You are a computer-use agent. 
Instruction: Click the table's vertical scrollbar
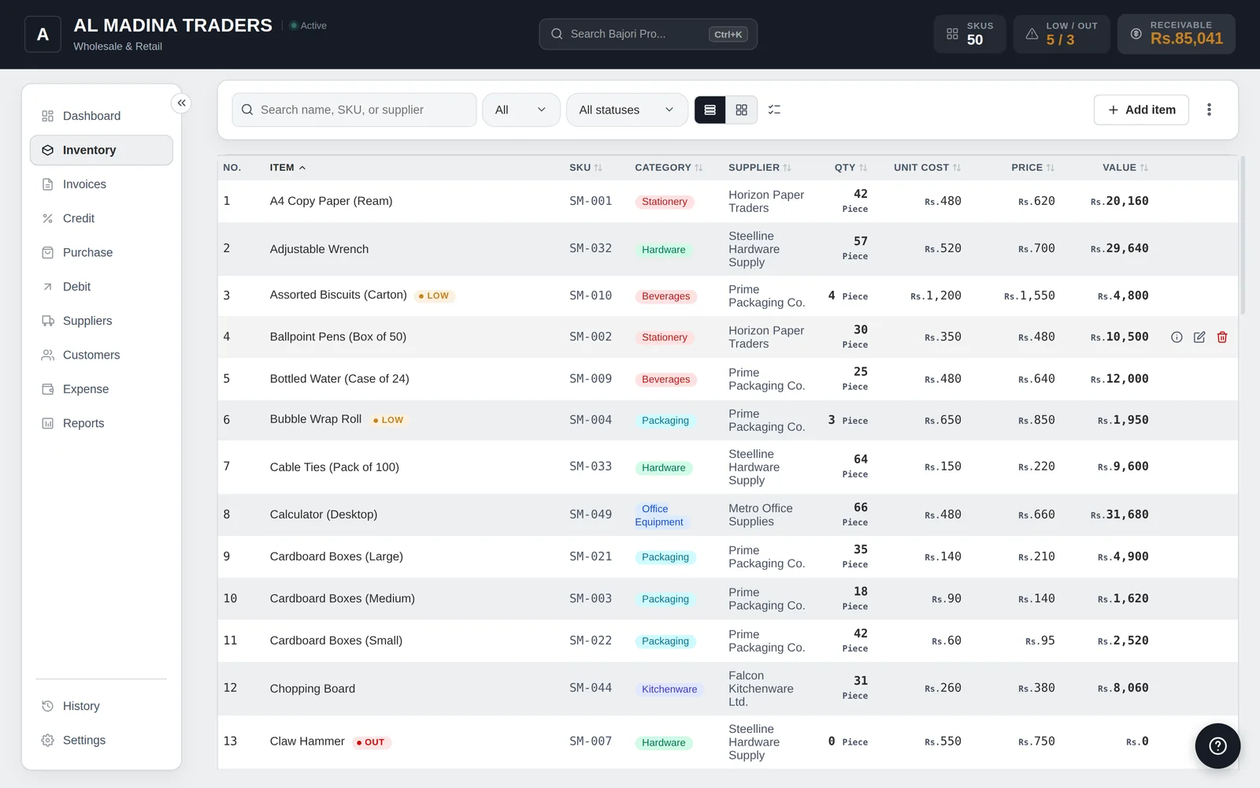pyautogui.click(x=1242, y=236)
